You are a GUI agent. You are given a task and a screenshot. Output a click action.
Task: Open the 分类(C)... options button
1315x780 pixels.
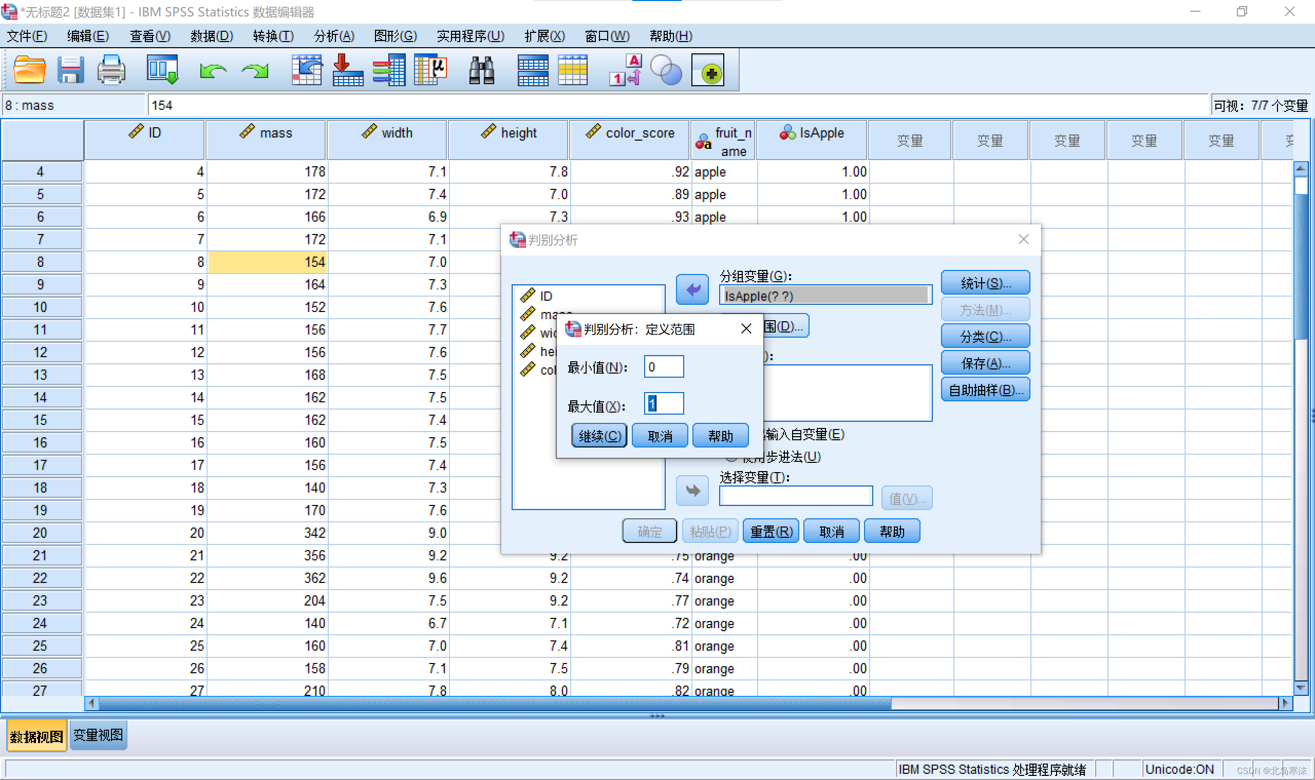click(985, 337)
